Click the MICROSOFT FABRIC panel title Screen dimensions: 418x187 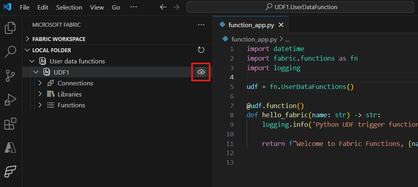57,25
